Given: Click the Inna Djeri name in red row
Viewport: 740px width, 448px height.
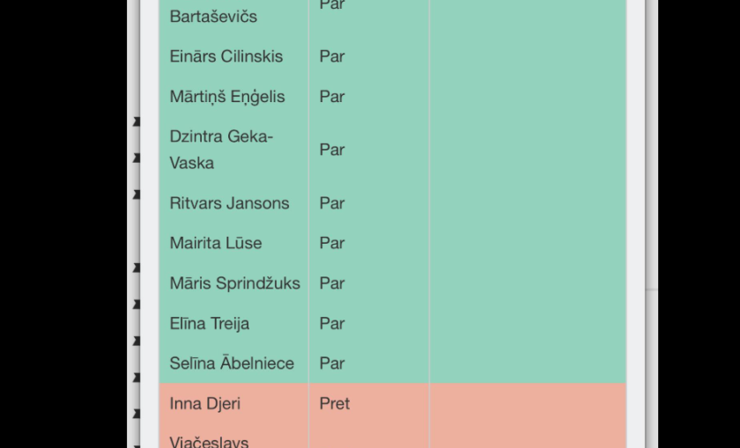Looking at the screenshot, I should point(204,404).
